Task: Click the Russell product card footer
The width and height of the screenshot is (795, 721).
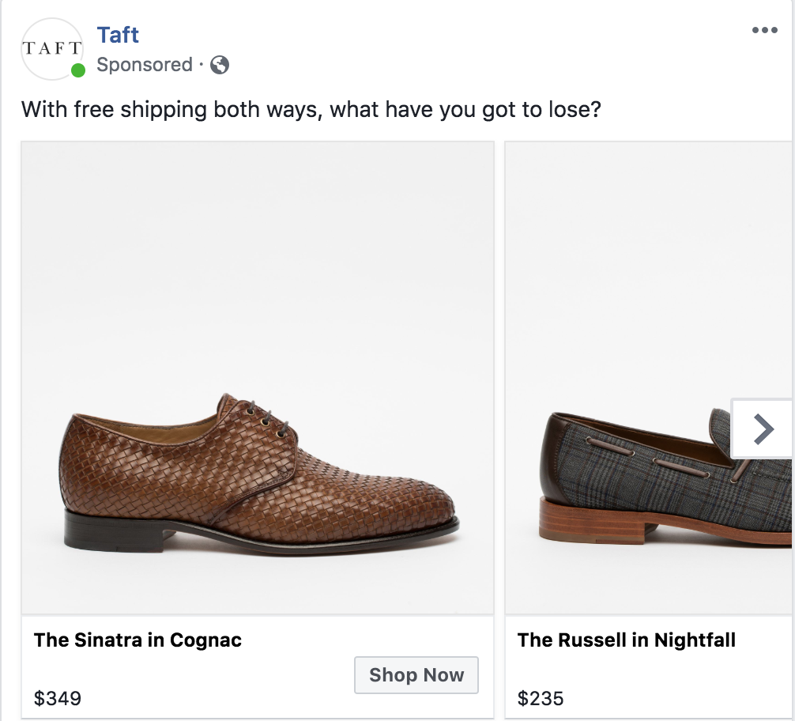Action: click(x=649, y=666)
